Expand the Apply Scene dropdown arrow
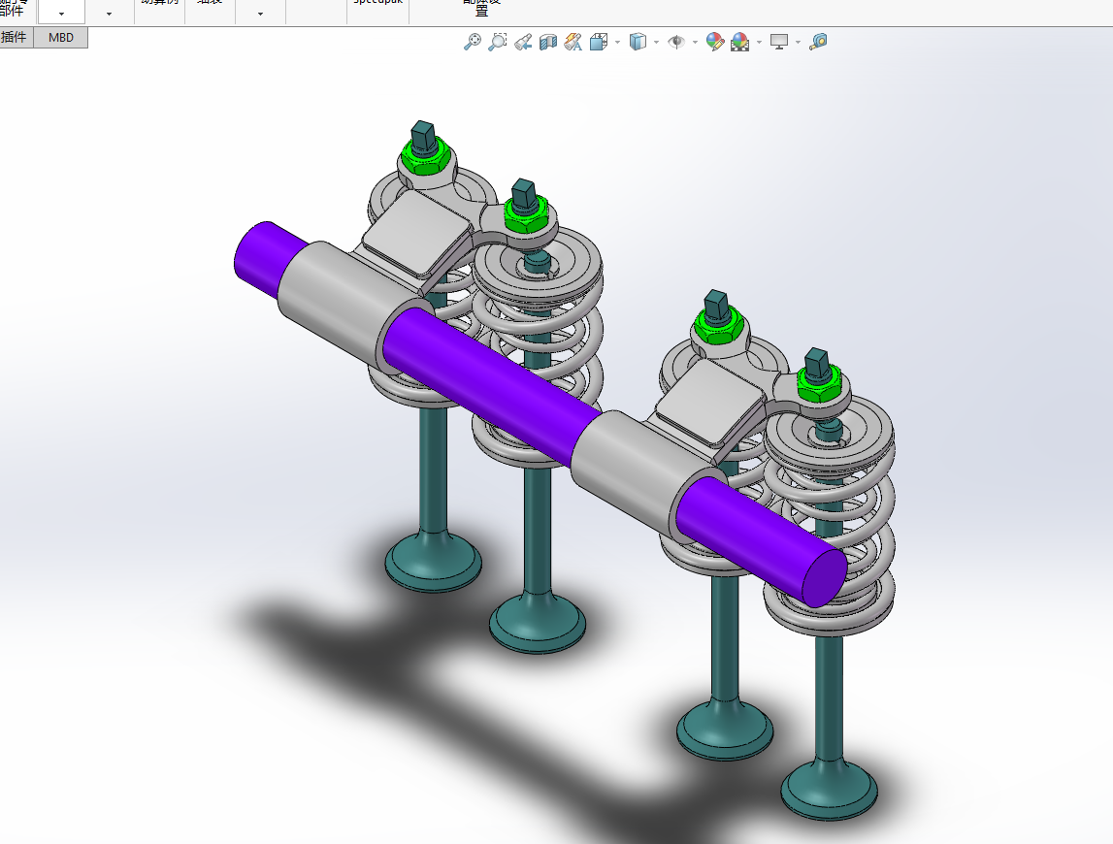The height and width of the screenshot is (844, 1113). click(x=760, y=43)
